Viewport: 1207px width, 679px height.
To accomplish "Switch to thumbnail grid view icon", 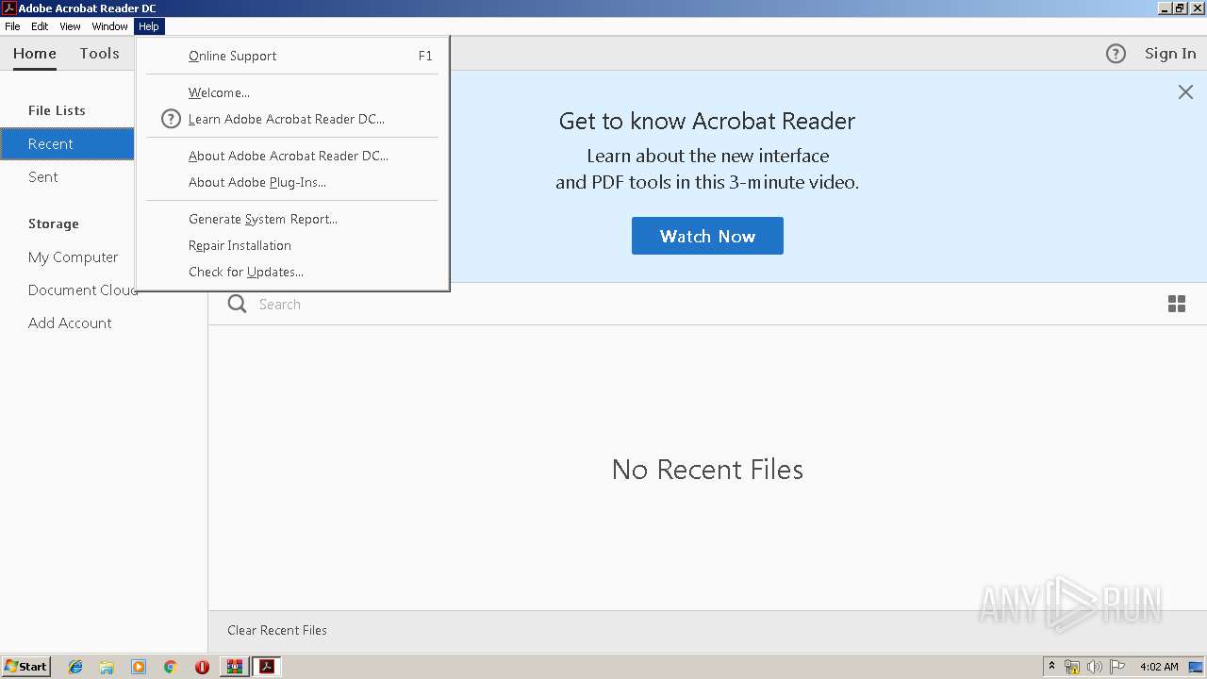I will point(1177,304).
